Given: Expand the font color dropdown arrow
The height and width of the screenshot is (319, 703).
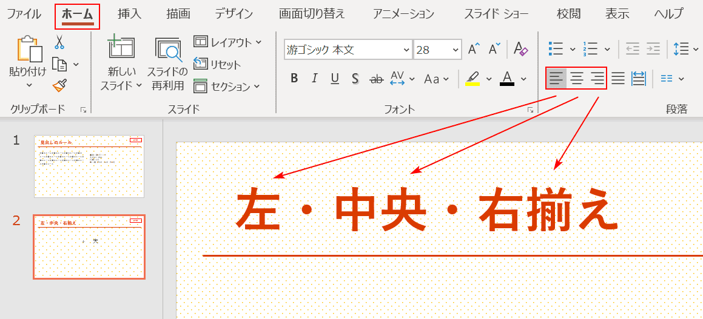Looking at the screenshot, I should pos(523,79).
